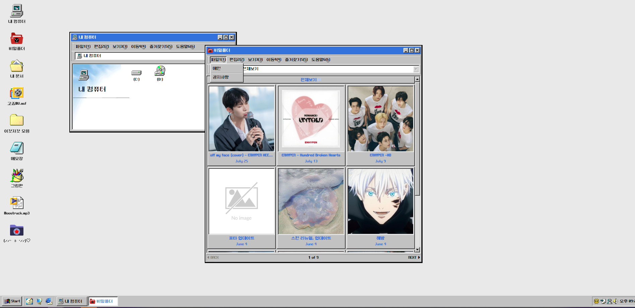Launch the 그림판 paint icon
The image size is (635, 308).
[x=16, y=178]
